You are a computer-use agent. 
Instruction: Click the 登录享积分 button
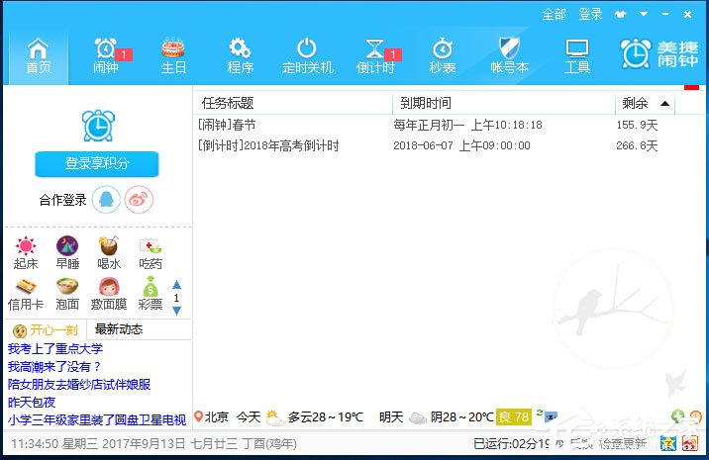pyautogui.click(x=97, y=163)
